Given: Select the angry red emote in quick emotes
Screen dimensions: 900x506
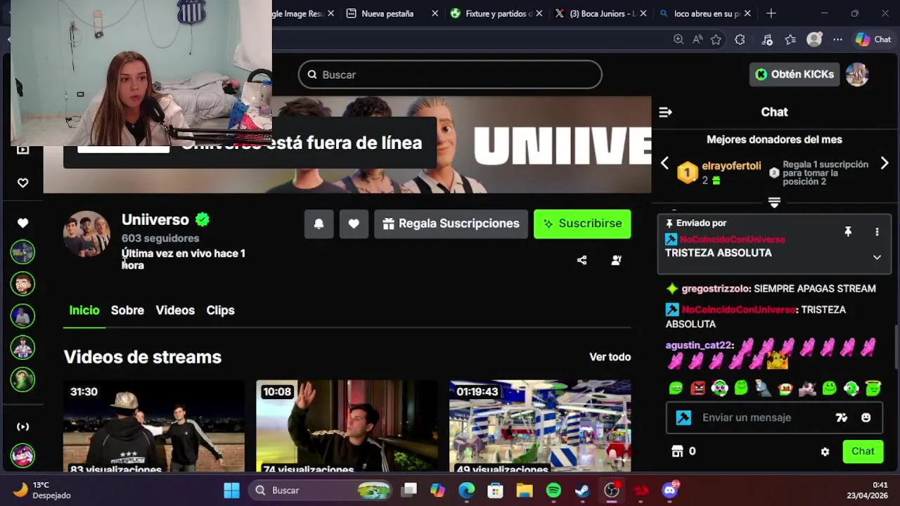Looking at the screenshot, I should 697,388.
